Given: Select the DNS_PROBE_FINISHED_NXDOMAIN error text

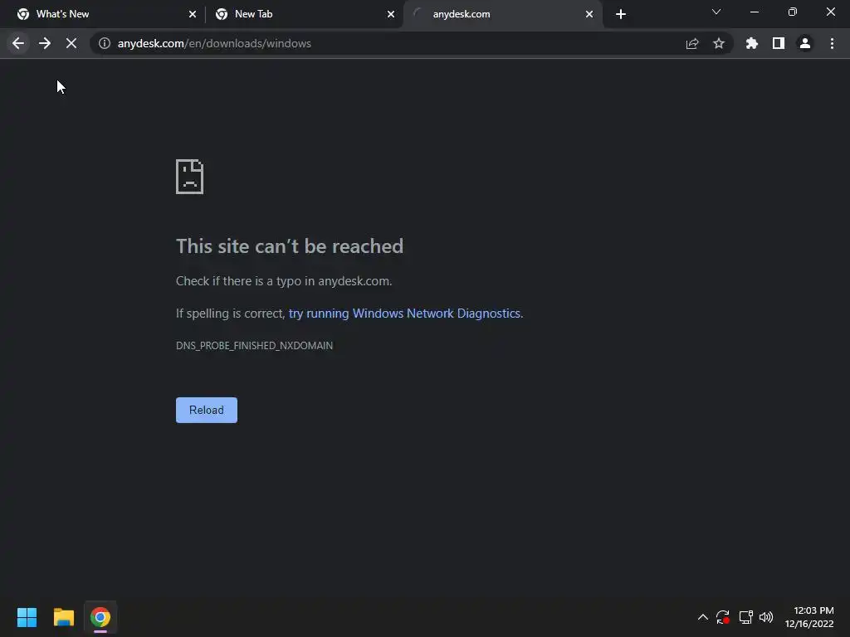Looking at the screenshot, I should click(x=254, y=346).
